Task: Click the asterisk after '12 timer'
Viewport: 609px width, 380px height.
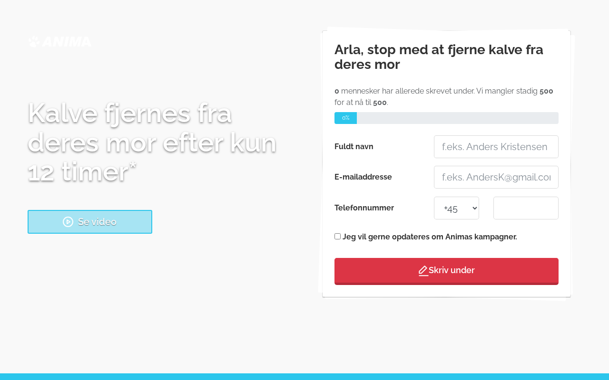Action: coord(133,165)
